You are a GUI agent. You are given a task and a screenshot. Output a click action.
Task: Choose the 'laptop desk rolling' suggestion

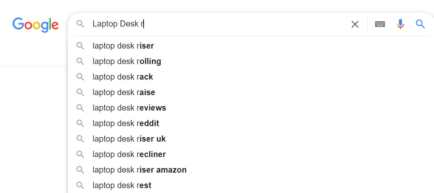point(127,61)
